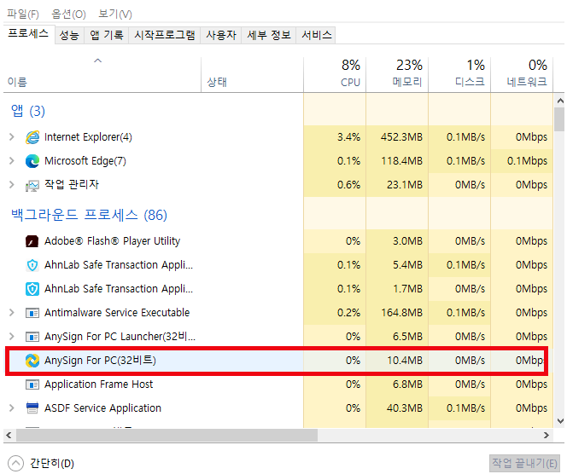567x474 pixels.
Task: Click the horizontal scrollbar thumb
Action: (167, 436)
